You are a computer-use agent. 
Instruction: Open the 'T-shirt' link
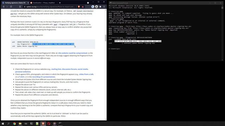pos(22,77)
